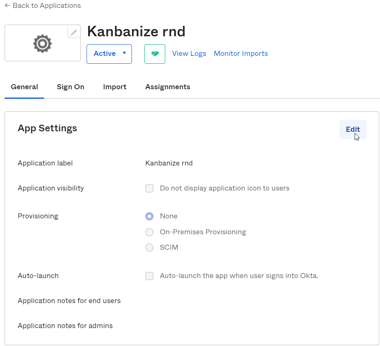This screenshot has height=346, width=380.
Task: Click the 'Kanbanize rnd' page title
Action: (136, 32)
